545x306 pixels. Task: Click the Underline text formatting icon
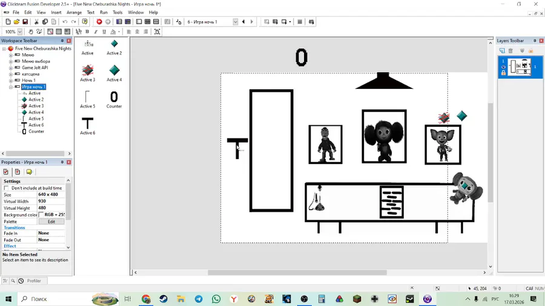[x=104, y=31]
